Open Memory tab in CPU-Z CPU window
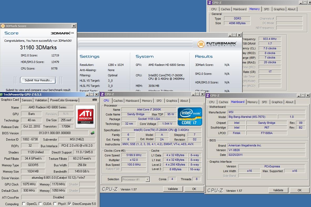Screen dimensions: 311x207 pos(147,101)
